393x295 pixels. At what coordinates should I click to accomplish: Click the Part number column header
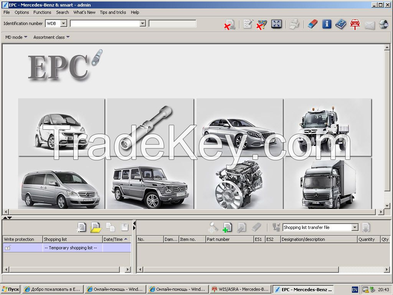[x=230, y=239]
